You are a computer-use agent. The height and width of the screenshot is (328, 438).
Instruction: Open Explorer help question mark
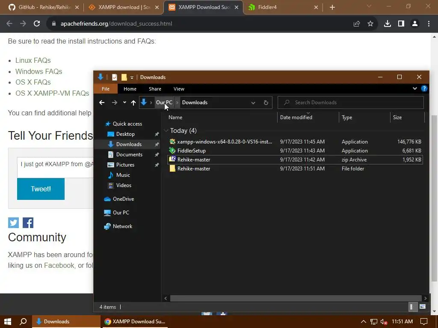pyautogui.click(x=424, y=89)
